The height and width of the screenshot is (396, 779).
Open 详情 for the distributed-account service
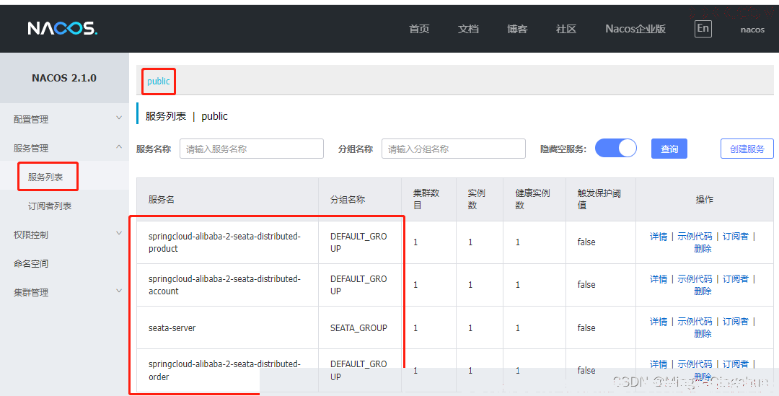[x=659, y=278]
